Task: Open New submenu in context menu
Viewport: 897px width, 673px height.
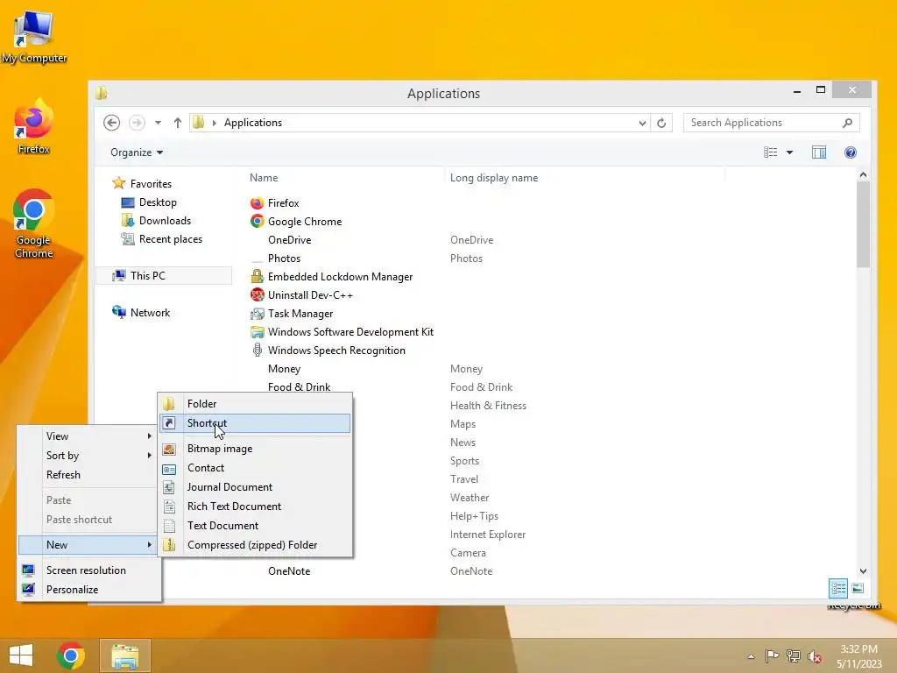Action: pos(88,545)
